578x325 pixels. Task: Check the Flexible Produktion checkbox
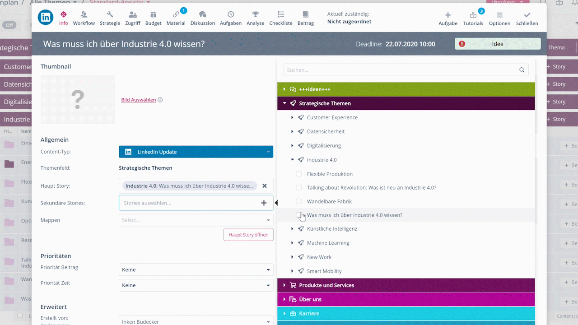299,174
